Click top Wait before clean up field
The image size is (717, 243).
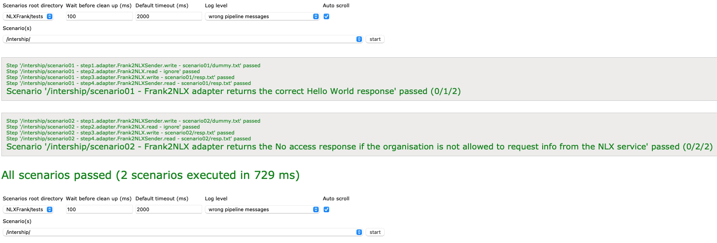tap(99, 16)
